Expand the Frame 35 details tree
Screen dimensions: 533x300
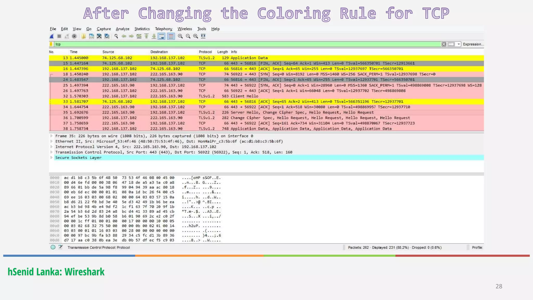pos(52,136)
